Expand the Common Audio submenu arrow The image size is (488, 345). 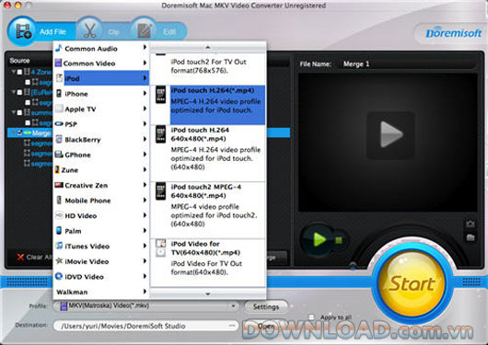(145, 47)
